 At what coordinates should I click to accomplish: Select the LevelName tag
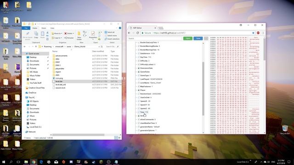coord(151,82)
